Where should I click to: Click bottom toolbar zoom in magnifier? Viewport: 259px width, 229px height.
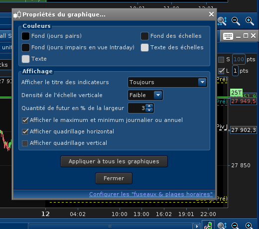pos(249,226)
